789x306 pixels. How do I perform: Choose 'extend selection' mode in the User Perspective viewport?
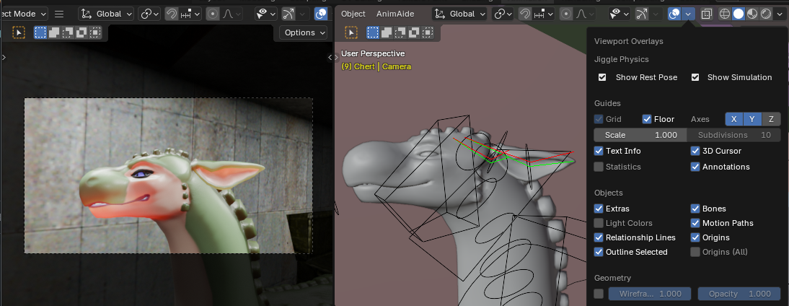tap(387, 32)
